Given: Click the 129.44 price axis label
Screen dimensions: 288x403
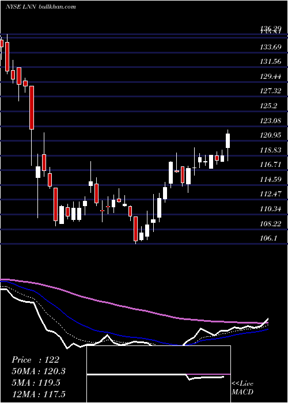Looking at the screenshot, I should pos(271,77).
